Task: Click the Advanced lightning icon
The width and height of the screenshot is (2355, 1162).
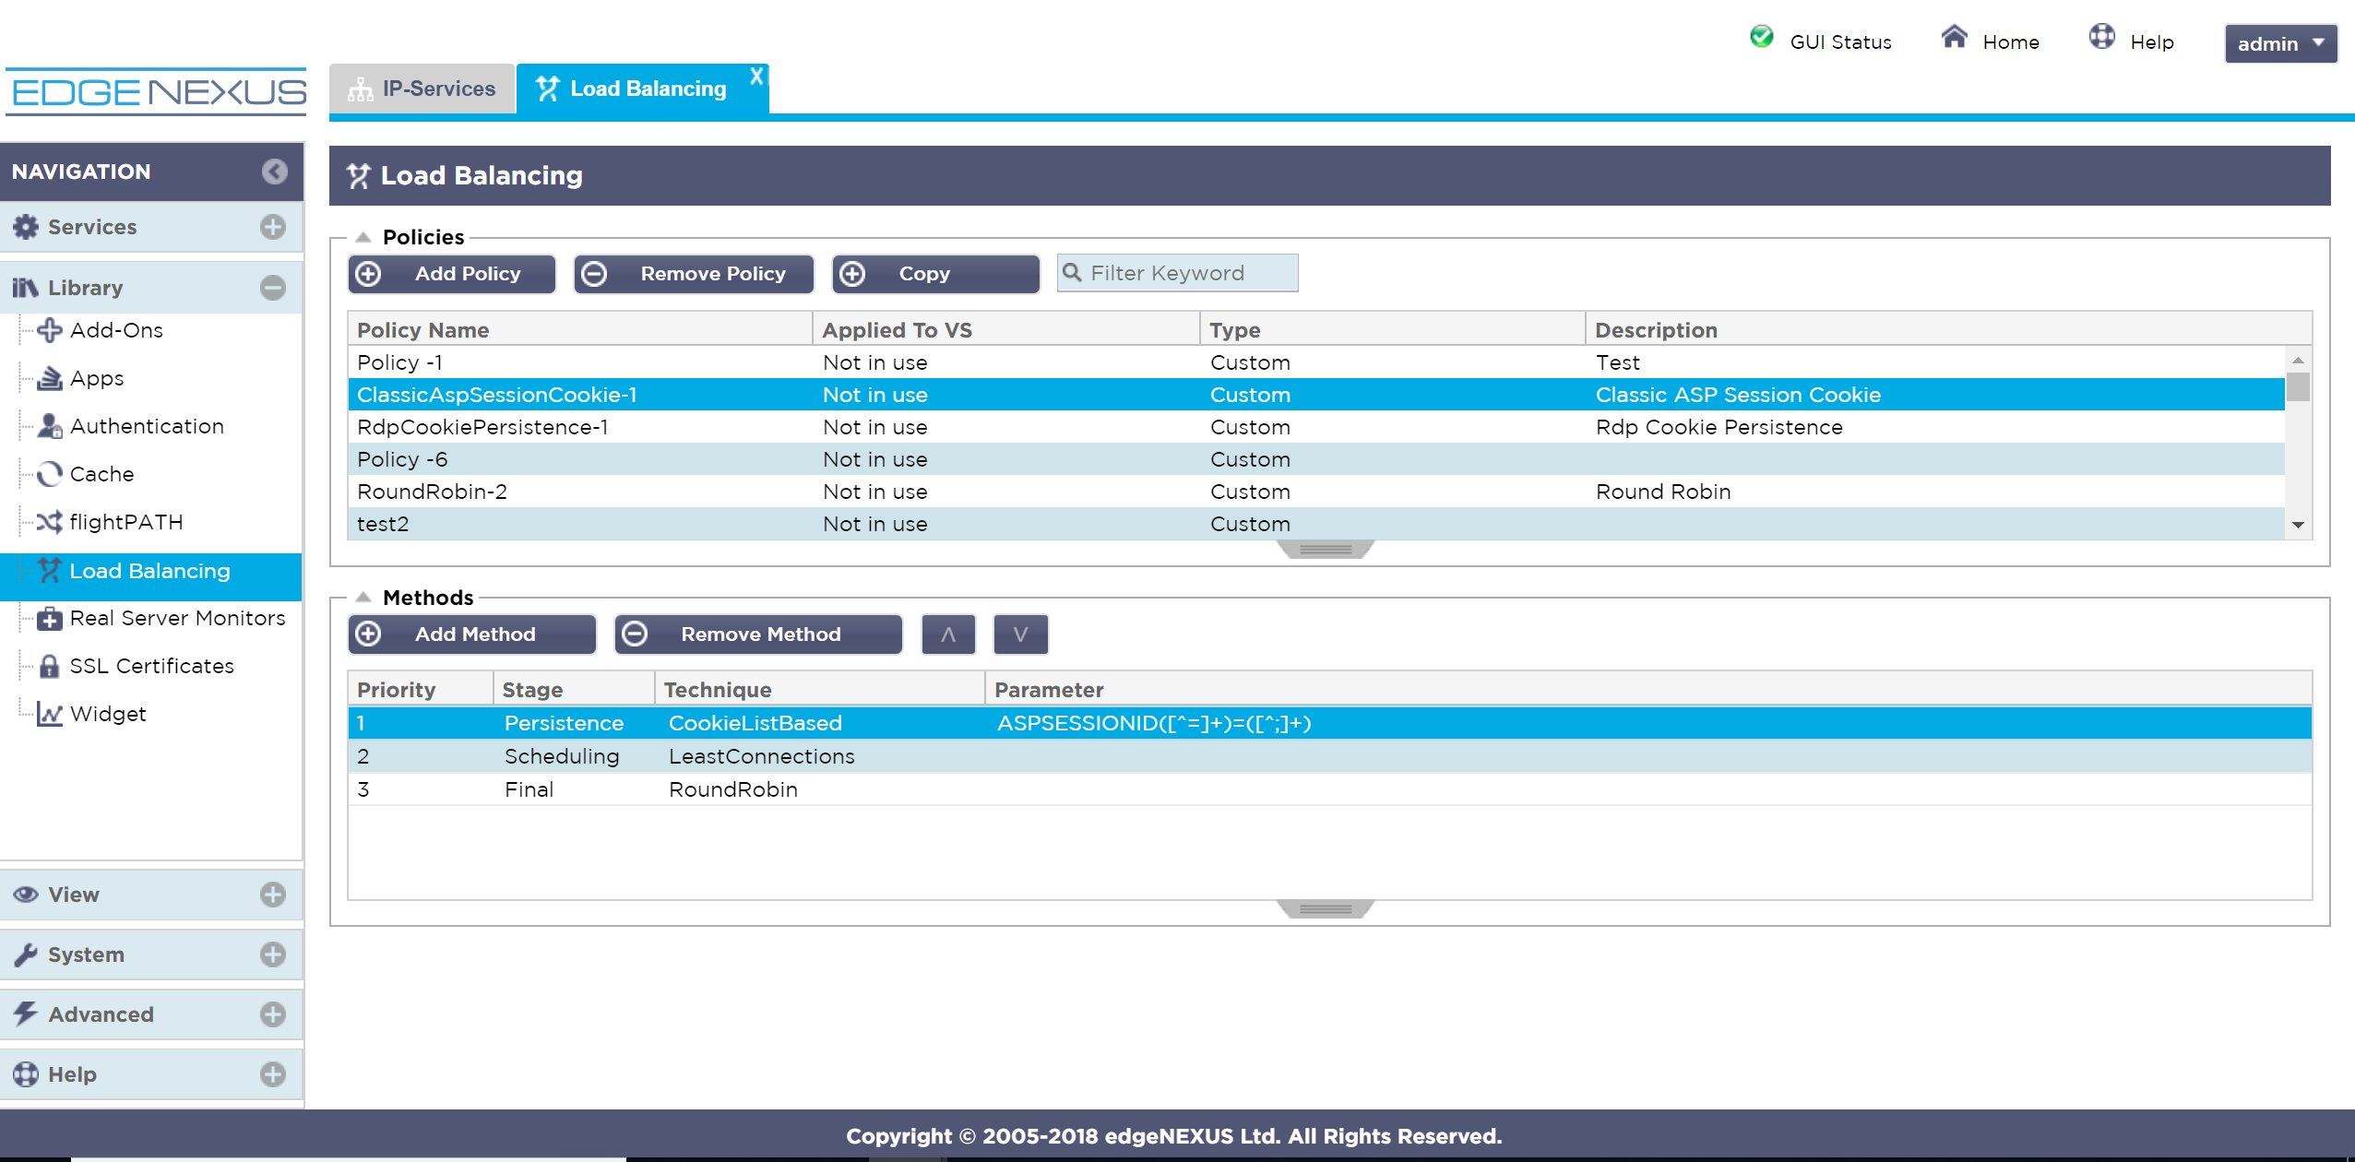Action: 26,1014
